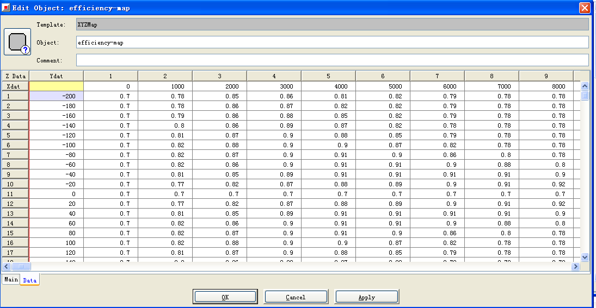Click 0.79 cell in row 3 column 2
This screenshot has height=308, width=596.
[165, 116]
